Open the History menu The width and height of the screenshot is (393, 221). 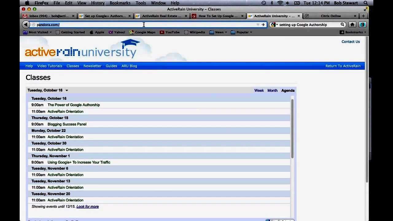98,3
